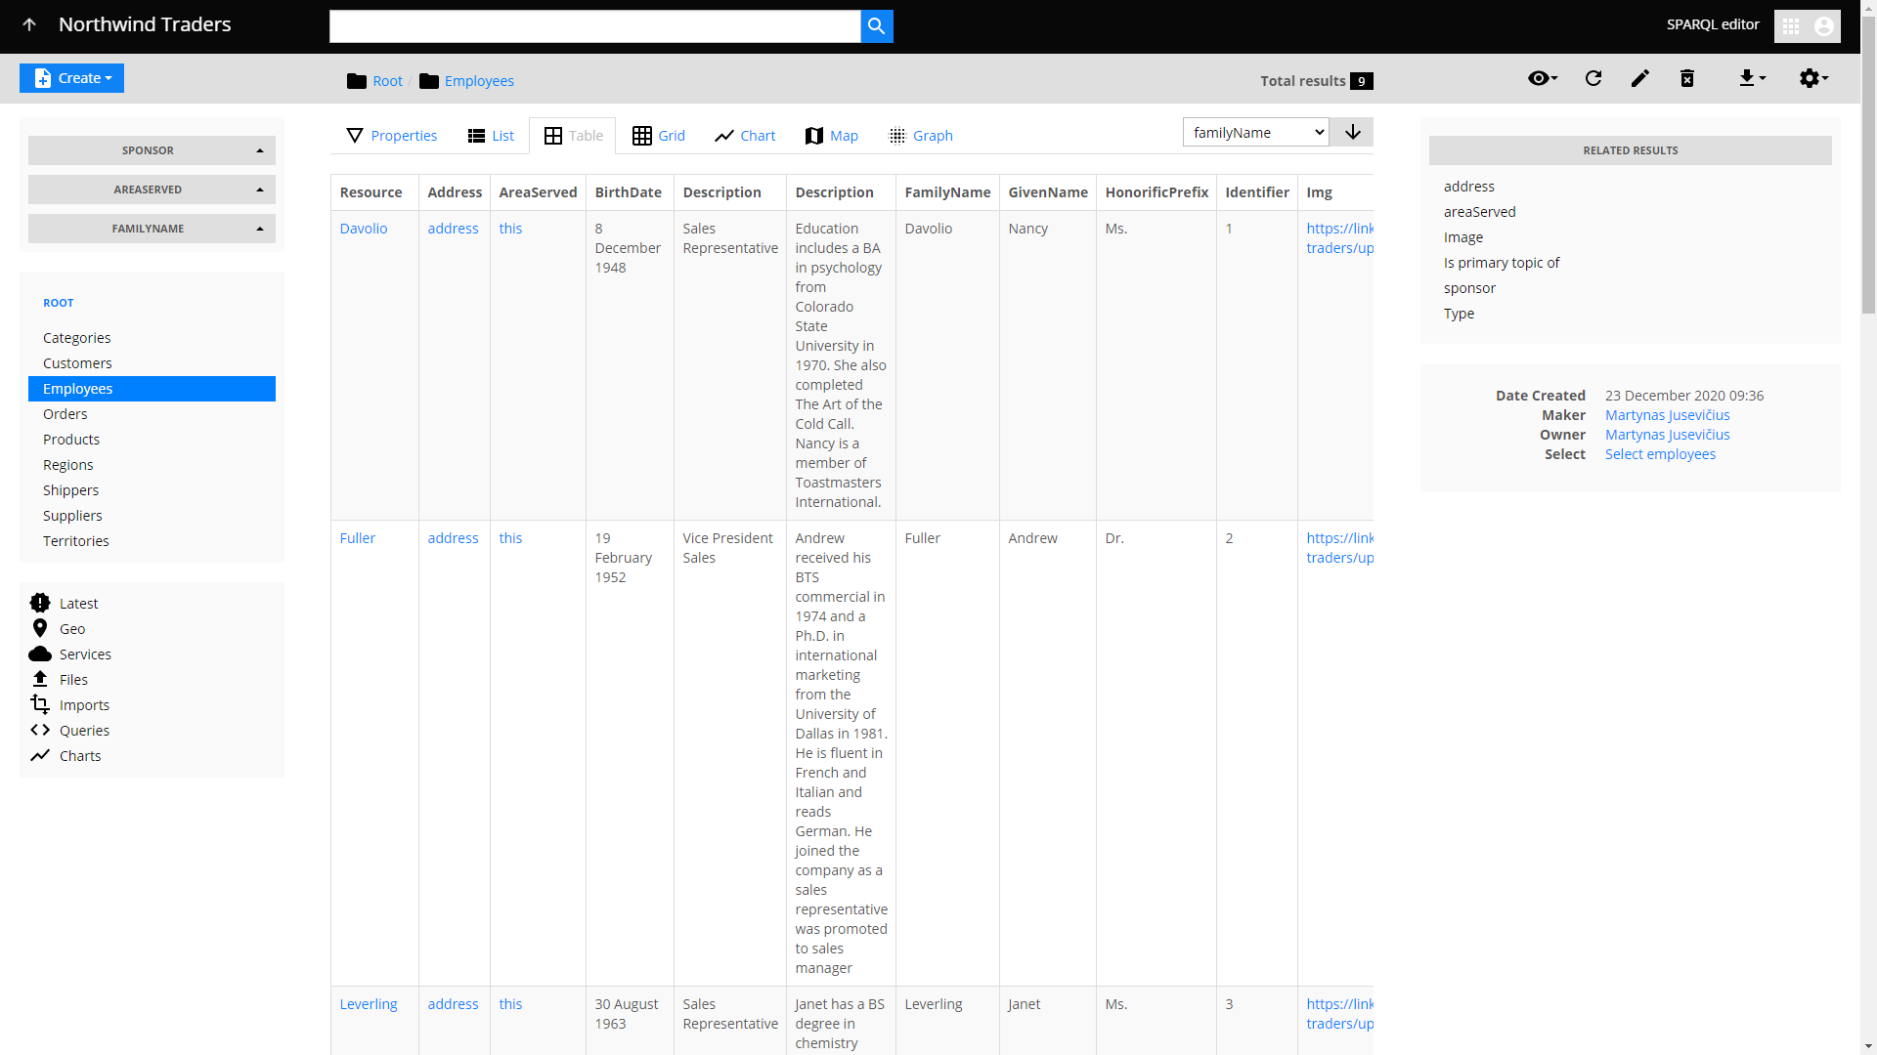The image size is (1877, 1055).
Task: Click the Image related result
Action: coord(1463,237)
